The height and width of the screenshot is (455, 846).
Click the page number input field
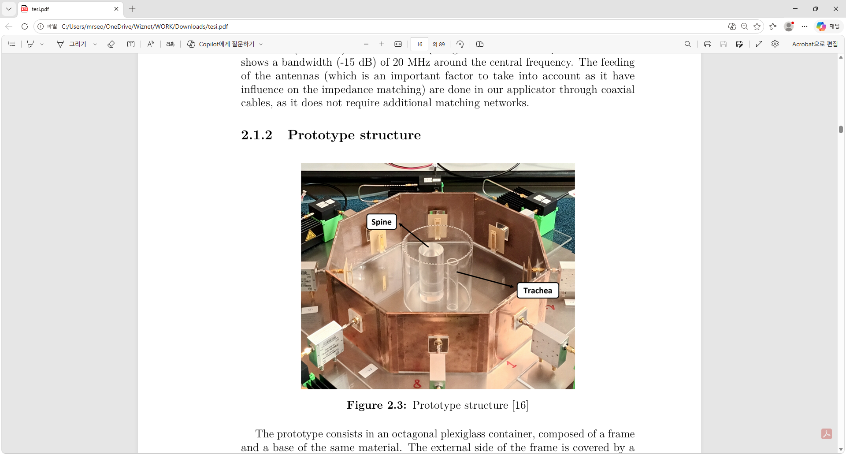419,44
